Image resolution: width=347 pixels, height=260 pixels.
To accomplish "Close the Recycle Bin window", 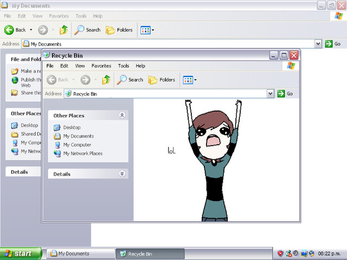I will 294,55.
